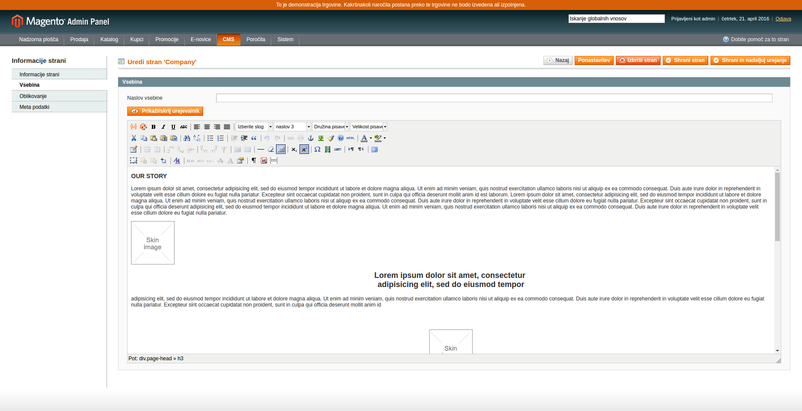Viewport: 802px width, 411px height.
Task: Click Odjava logout link
Action: [x=783, y=19]
